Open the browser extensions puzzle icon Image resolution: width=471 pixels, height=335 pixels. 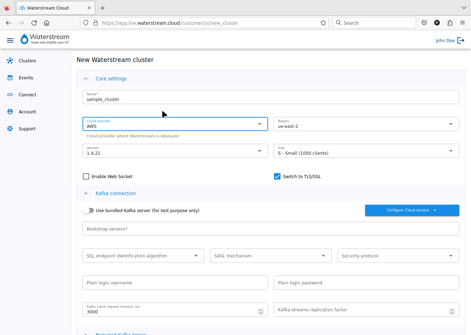click(450, 23)
